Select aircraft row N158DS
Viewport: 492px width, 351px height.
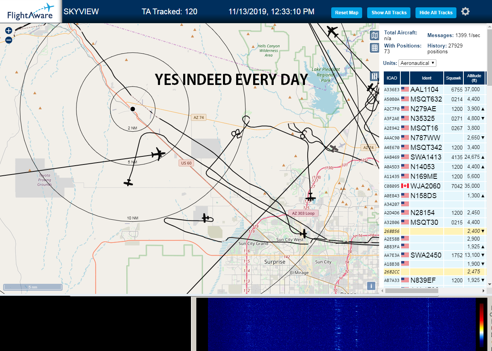pyautogui.click(x=434, y=195)
